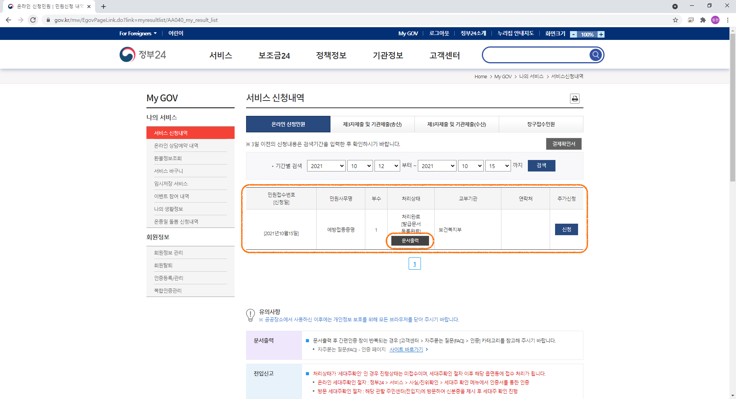Click the 신청 button in the table
This screenshot has height=399, width=736.
coord(567,229)
